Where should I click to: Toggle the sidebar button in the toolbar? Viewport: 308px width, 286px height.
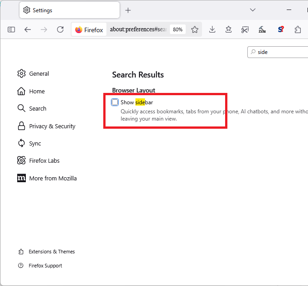tap(11, 29)
